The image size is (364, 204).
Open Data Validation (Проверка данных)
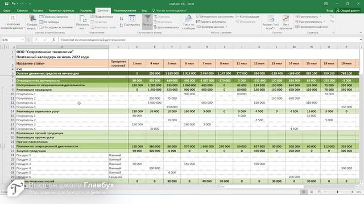(212, 27)
